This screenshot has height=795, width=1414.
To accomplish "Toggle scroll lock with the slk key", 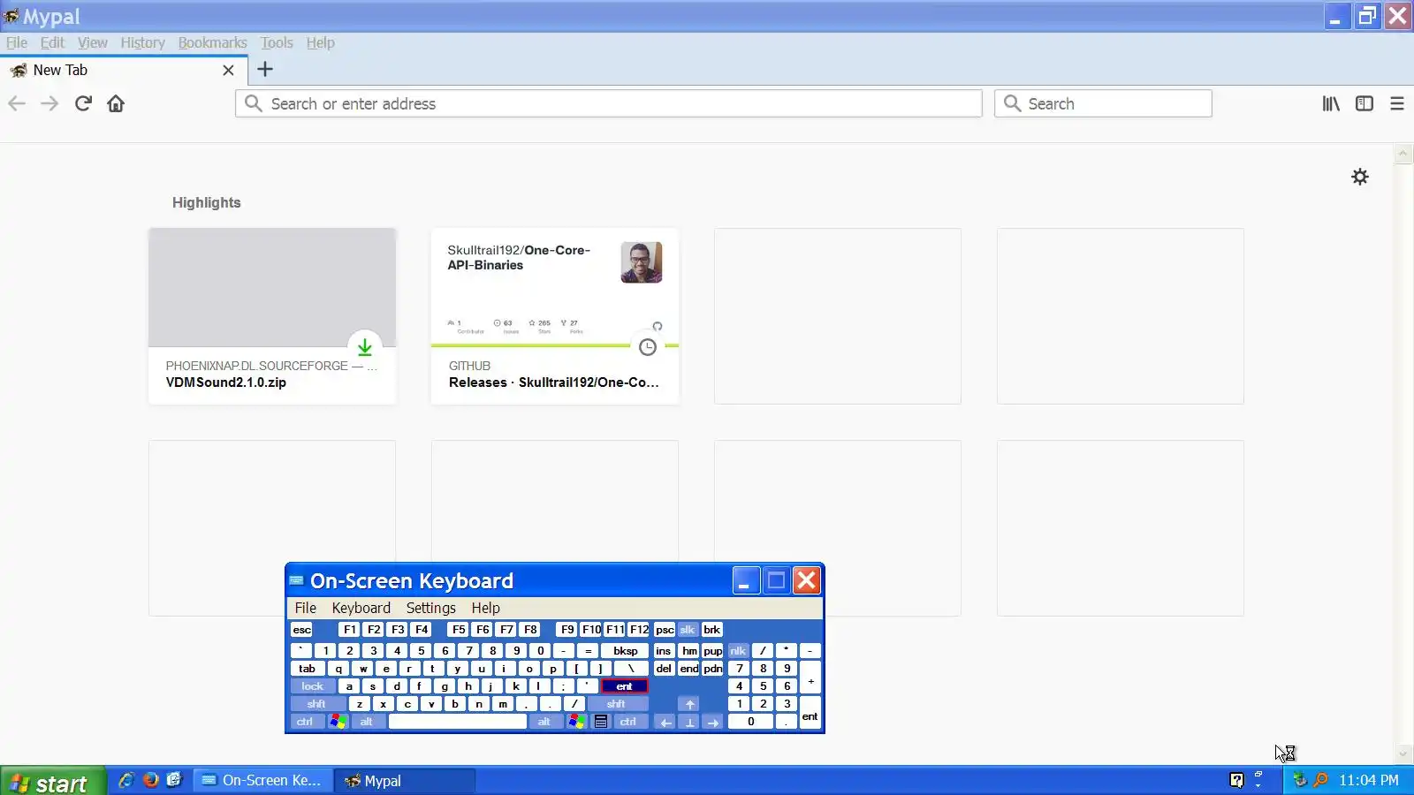I will (x=688, y=630).
